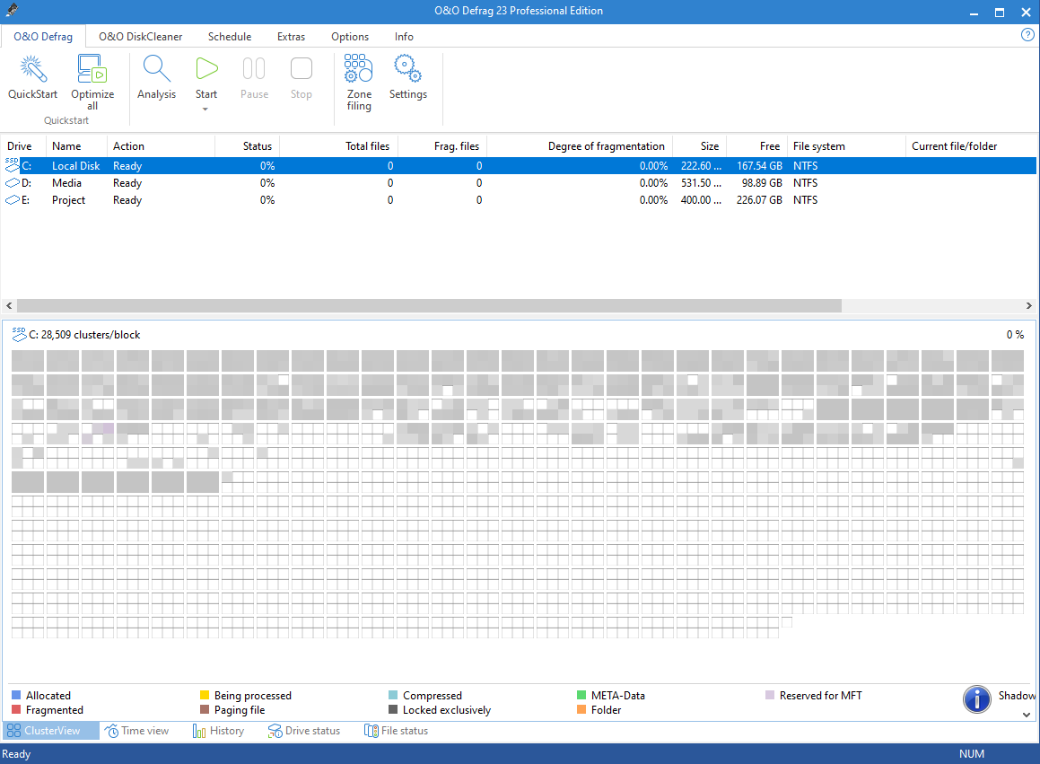Start defragmentation with the green play icon
This screenshot has width=1040, height=764.
click(206, 69)
